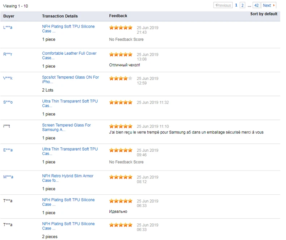
Task: Click the Previous page button
Action: (x=223, y=5)
